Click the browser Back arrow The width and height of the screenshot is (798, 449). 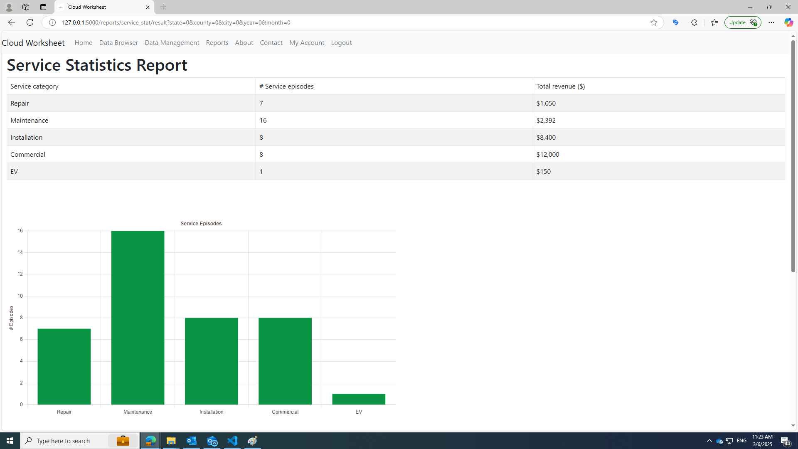point(11,22)
